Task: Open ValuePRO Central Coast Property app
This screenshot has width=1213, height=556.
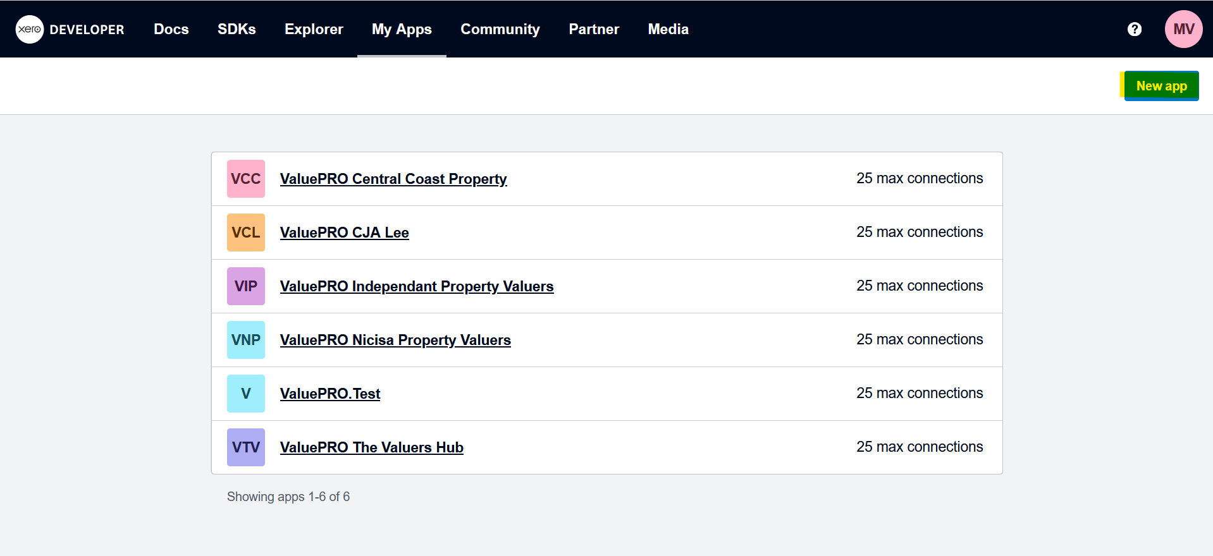Action: 393,179
